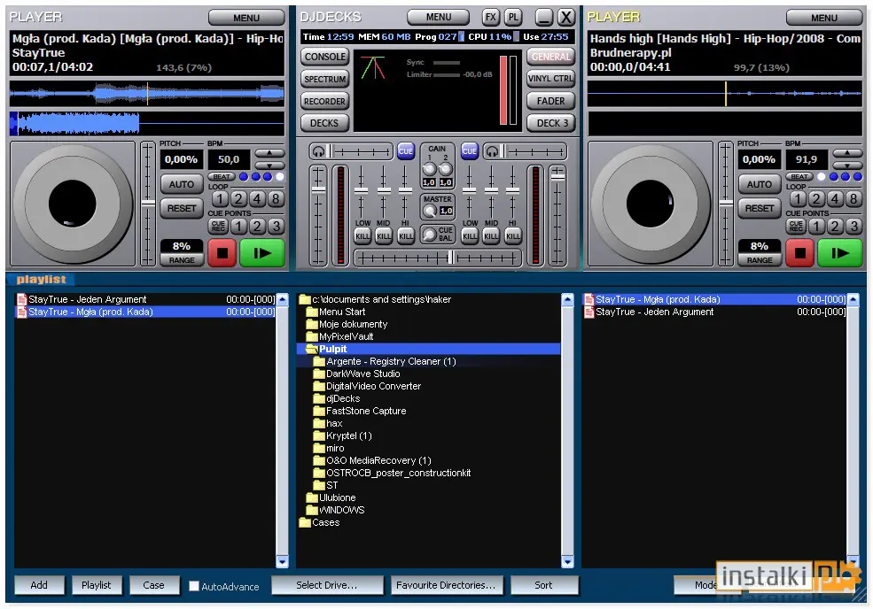Open the djDecks folder
The width and height of the screenshot is (873, 609).
tap(343, 398)
